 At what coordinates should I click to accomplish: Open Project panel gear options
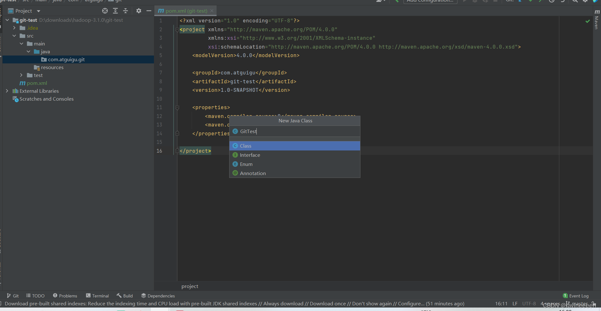click(x=139, y=11)
